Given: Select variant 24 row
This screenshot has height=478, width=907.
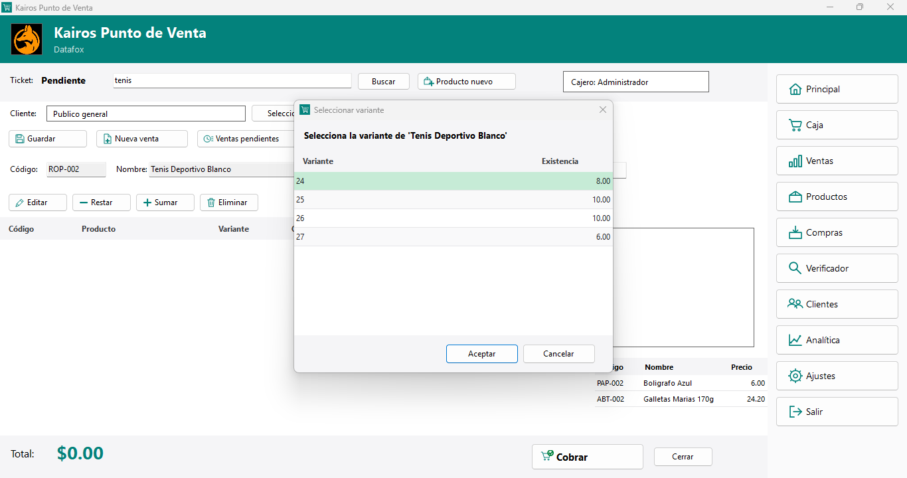Looking at the screenshot, I should 453,181.
